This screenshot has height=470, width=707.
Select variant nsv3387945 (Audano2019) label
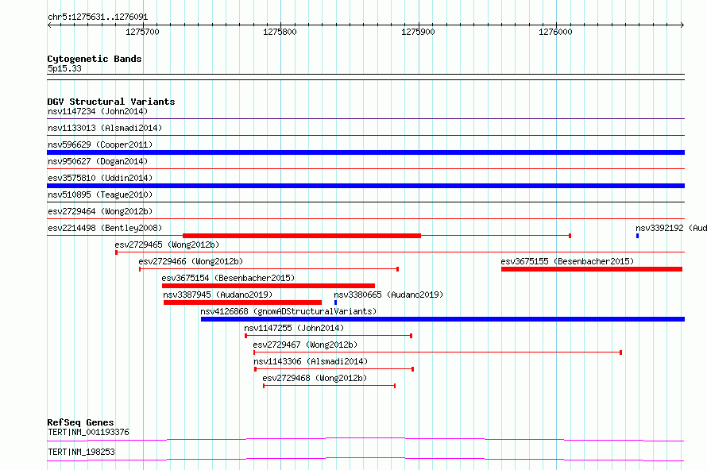tap(218, 295)
